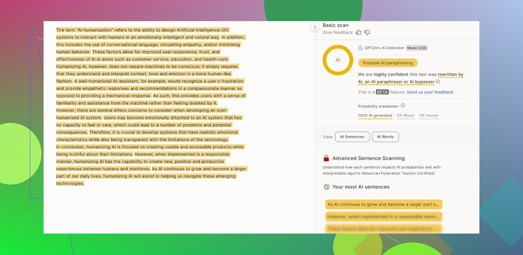The width and height of the screenshot is (523, 255).
Task: Expand first most-AI sentence 'As AI continues'
Action: [x=383, y=205]
